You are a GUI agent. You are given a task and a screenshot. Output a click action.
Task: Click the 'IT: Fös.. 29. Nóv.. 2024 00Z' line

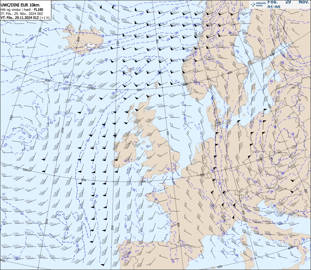[22, 13]
